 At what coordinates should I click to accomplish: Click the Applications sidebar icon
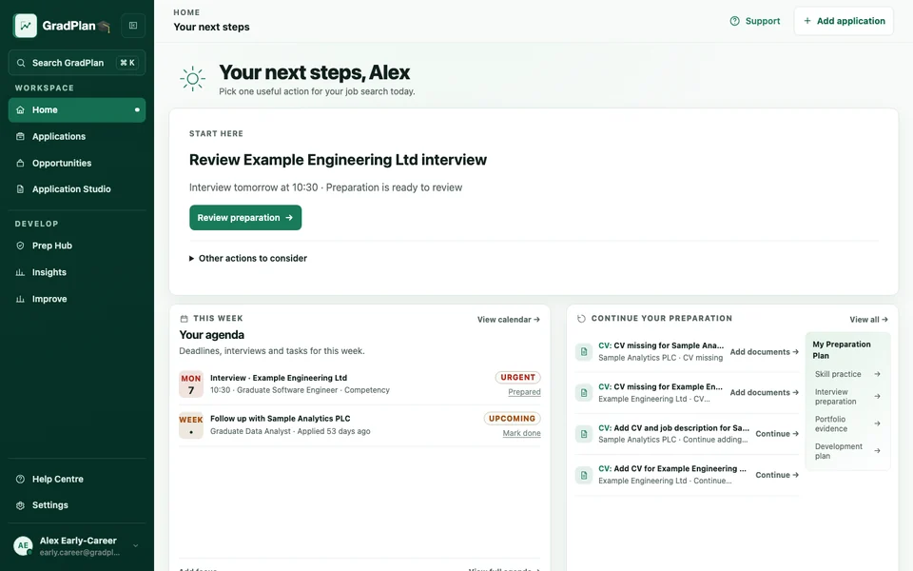(20, 136)
